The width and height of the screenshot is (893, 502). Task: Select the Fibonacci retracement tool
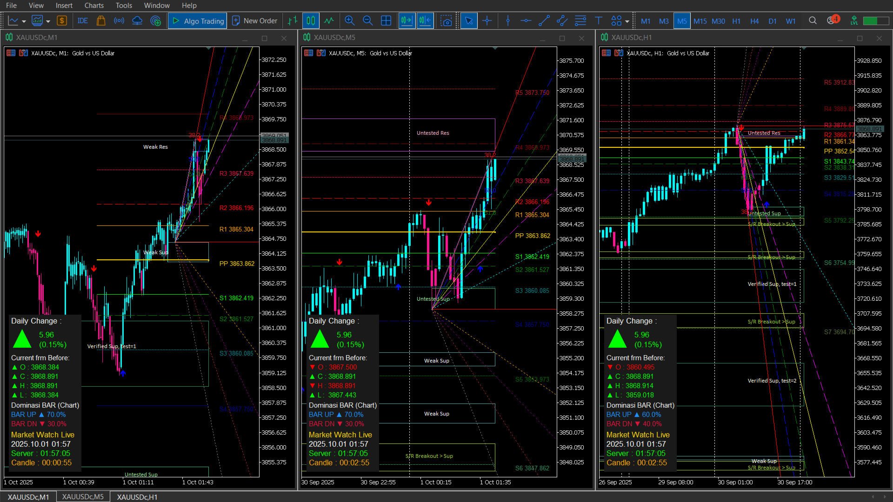[580, 21]
